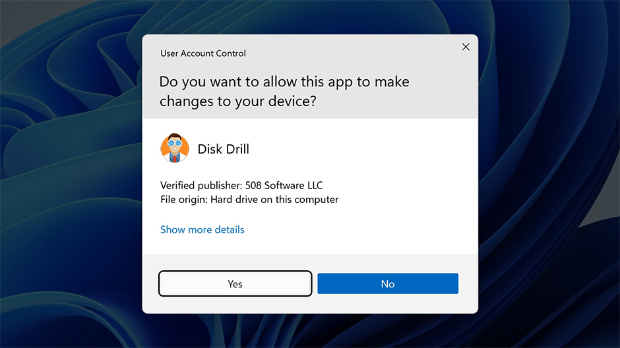Viewport: 620px width, 348px height.
Task: Click the red tie on Disk Drill mascot
Action: pyautogui.click(x=175, y=157)
